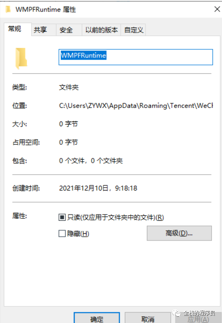Image resolution: width=222 pixels, height=323 pixels.
Task: Open the 以前的版本 tab
Action: pyautogui.click(x=101, y=30)
